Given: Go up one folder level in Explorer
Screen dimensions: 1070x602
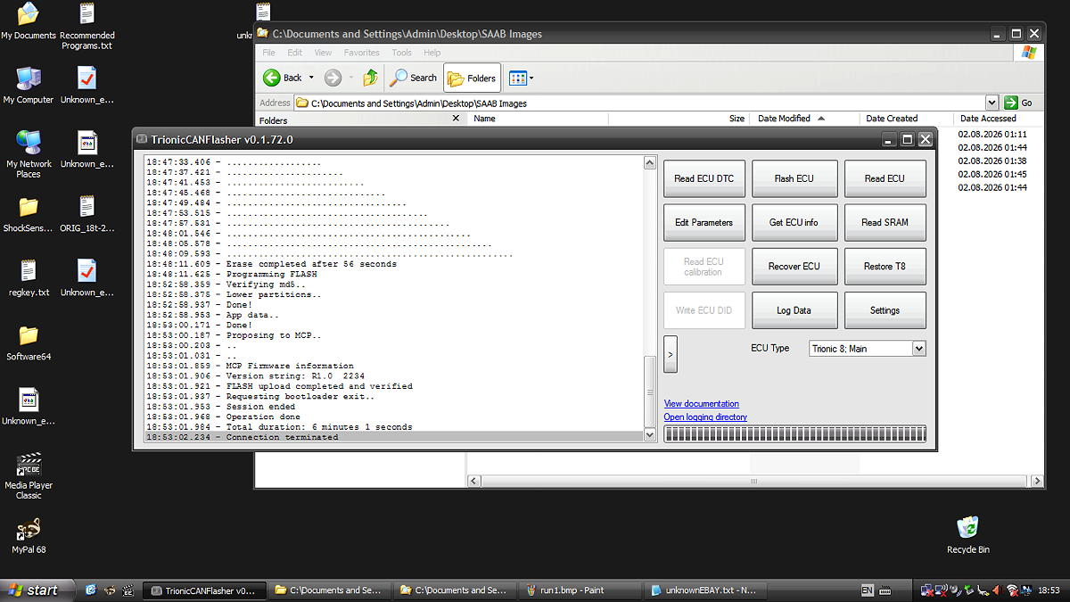Looking at the screenshot, I should 370,78.
